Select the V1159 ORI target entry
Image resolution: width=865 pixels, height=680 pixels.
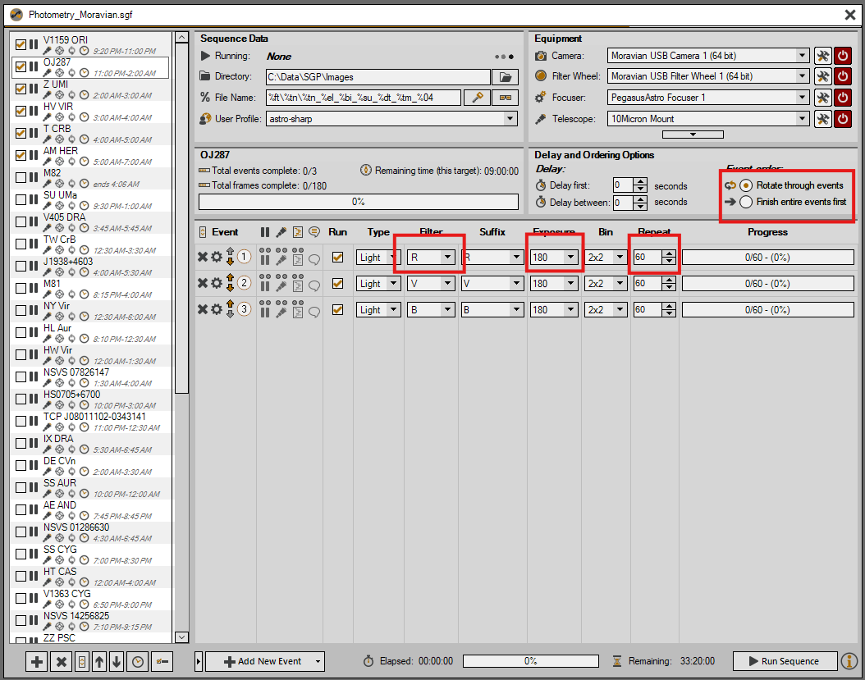[x=66, y=39]
